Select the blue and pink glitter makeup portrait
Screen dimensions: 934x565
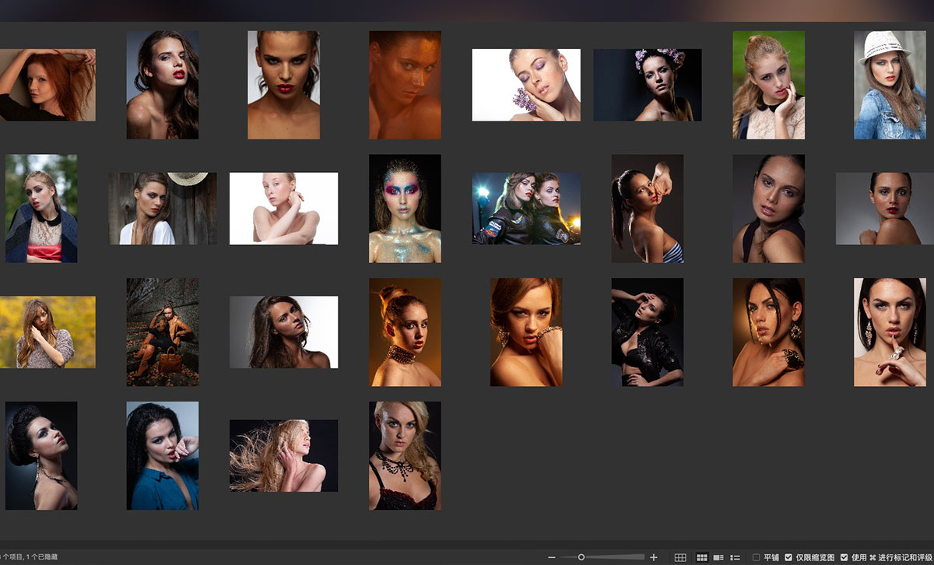tap(405, 209)
